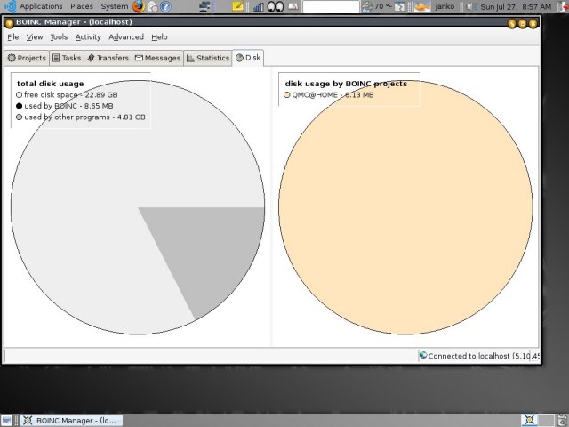
Task: Click the white text field in top panel
Action: pos(331,7)
